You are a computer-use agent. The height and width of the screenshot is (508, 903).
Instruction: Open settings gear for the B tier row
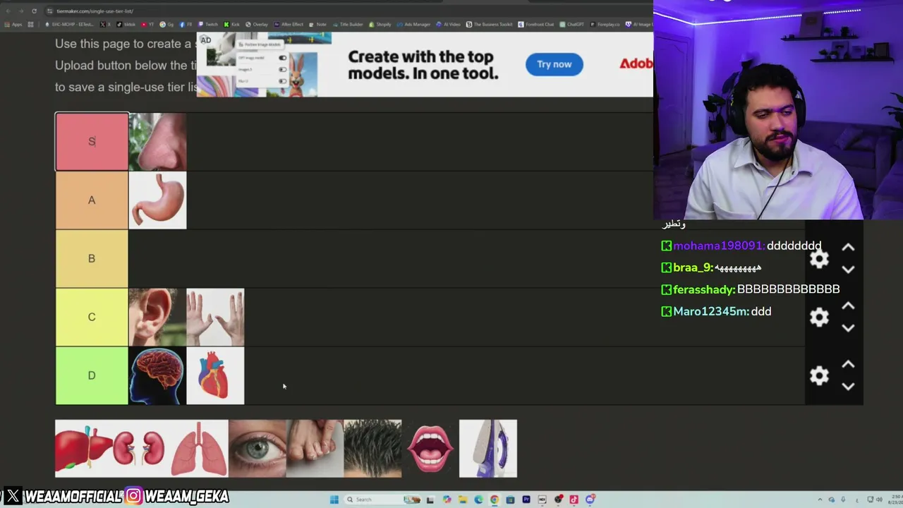click(x=819, y=259)
